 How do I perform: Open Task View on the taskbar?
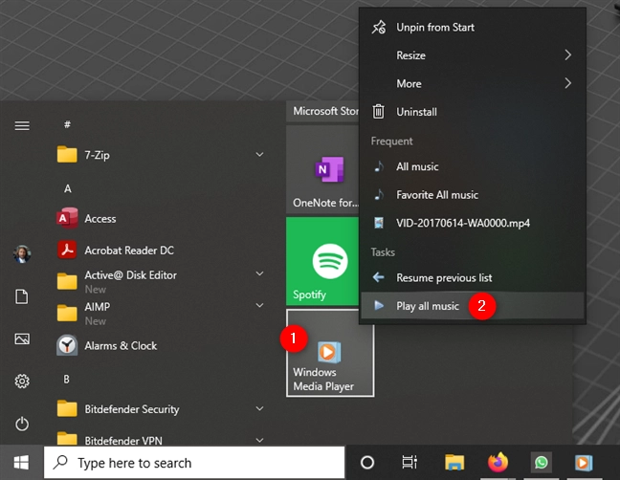click(x=410, y=462)
